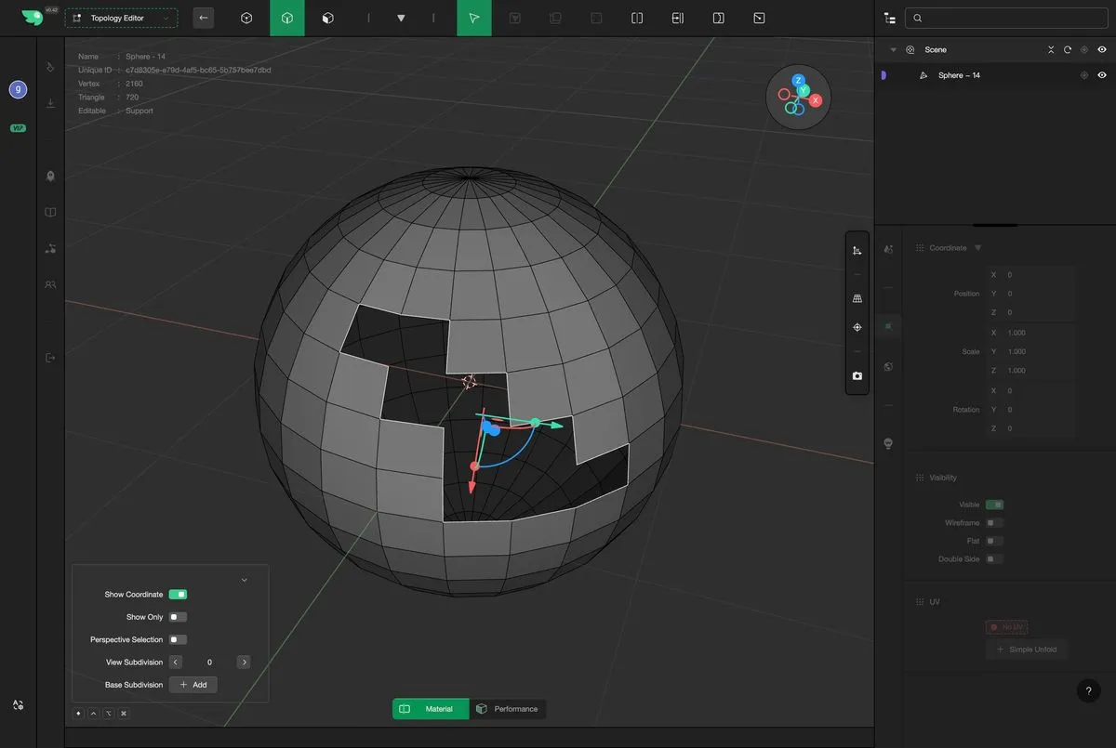Click the help question mark button
The height and width of the screenshot is (748, 1116).
(x=1088, y=691)
